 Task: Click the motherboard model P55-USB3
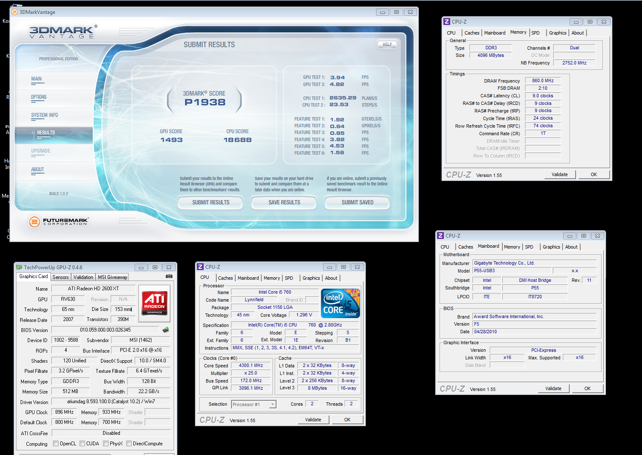tap(512, 270)
